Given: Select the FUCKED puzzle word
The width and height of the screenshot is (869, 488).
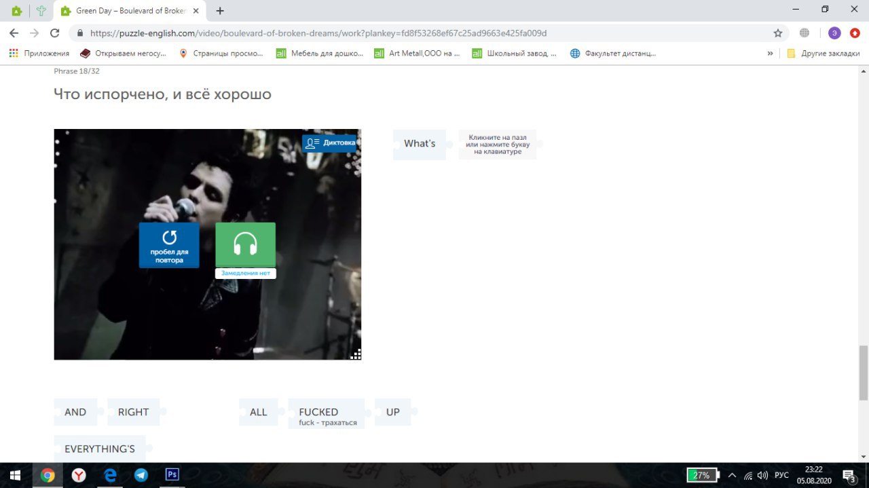Looking at the screenshot, I should 327,414.
